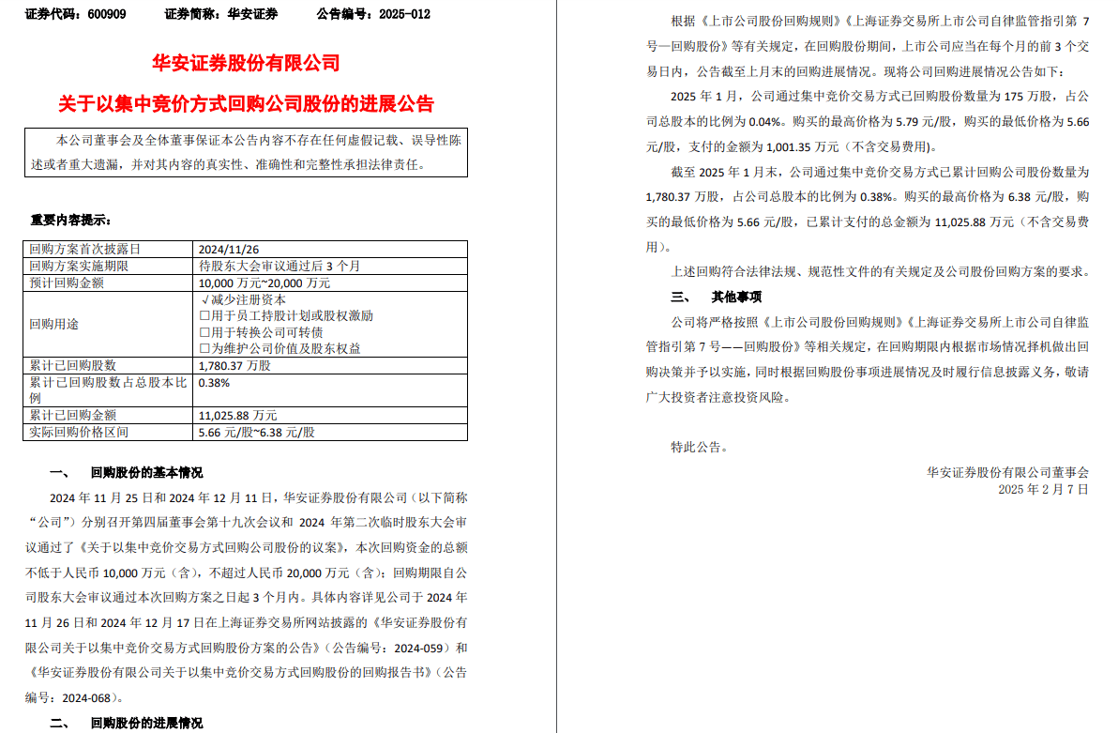Image resolution: width=1118 pixels, height=733 pixels.
Task: Click the 11,025.88 万元 table value
Action: pos(237,415)
